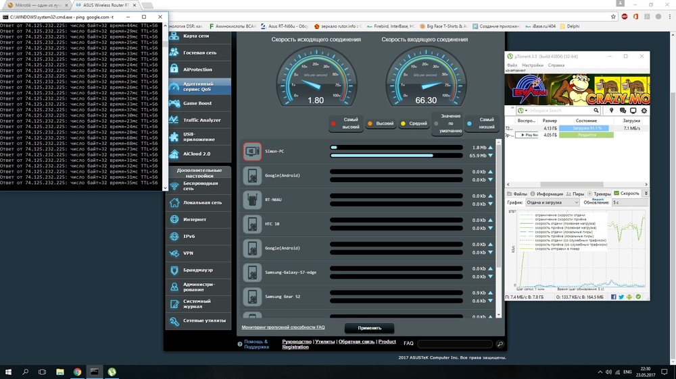
Task: Open IPv6 settings in sidebar
Action: pyautogui.click(x=199, y=236)
